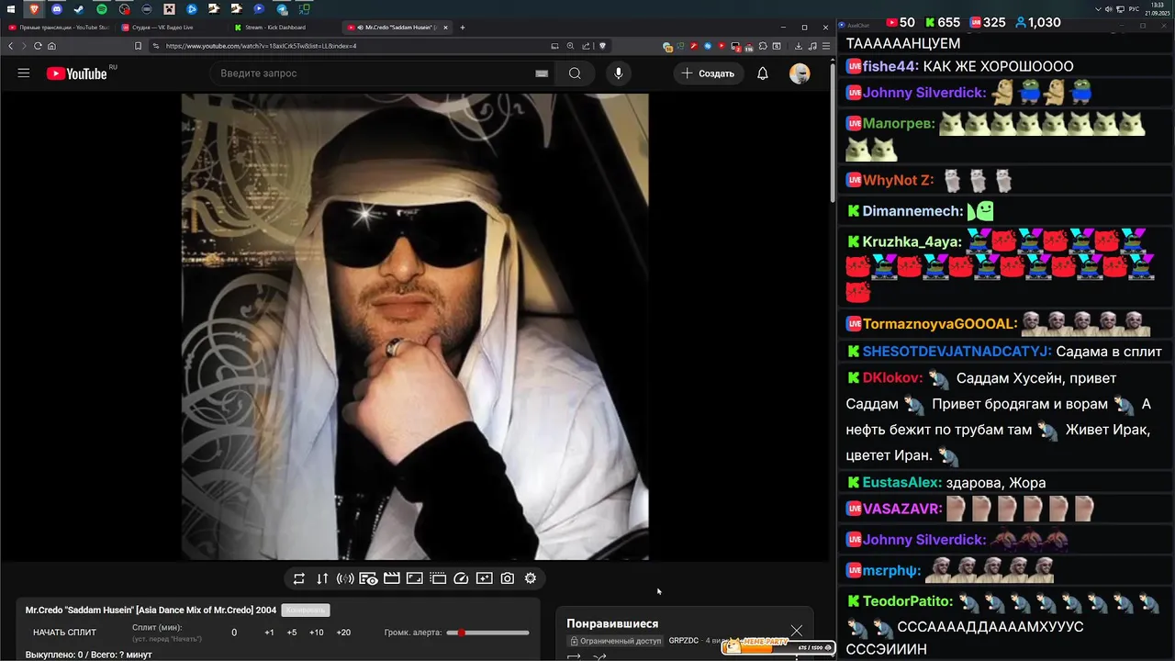Image resolution: width=1175 pixels, height=661 pixels.
Task: Open the browser main menu hamburger
Action: coord(824,46)
